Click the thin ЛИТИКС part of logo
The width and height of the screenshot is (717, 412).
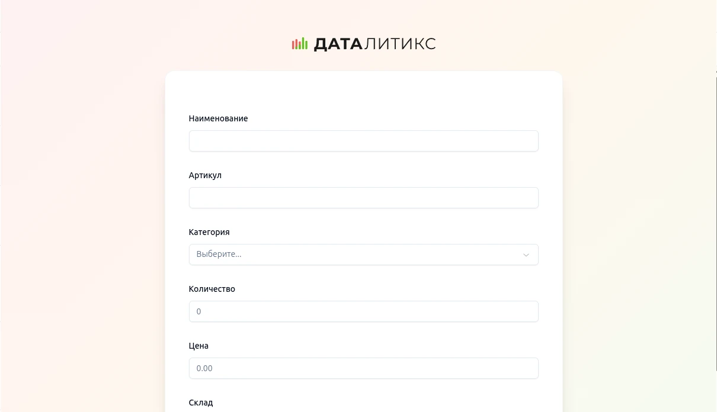click(x=399, y=44)
